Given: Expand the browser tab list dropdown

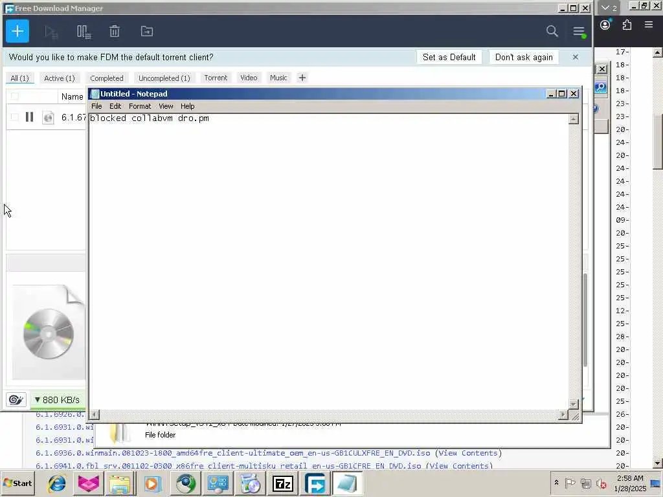Looking at the screenshot, I should (609, 8).
